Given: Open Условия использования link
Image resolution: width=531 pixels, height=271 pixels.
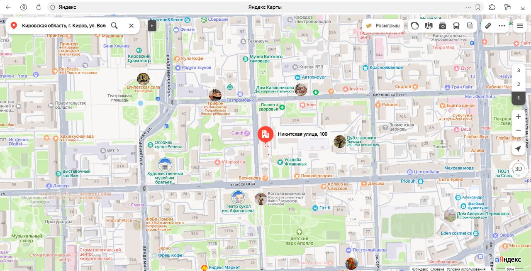Looking at the screenshot, I should click(x=466, y=269).
